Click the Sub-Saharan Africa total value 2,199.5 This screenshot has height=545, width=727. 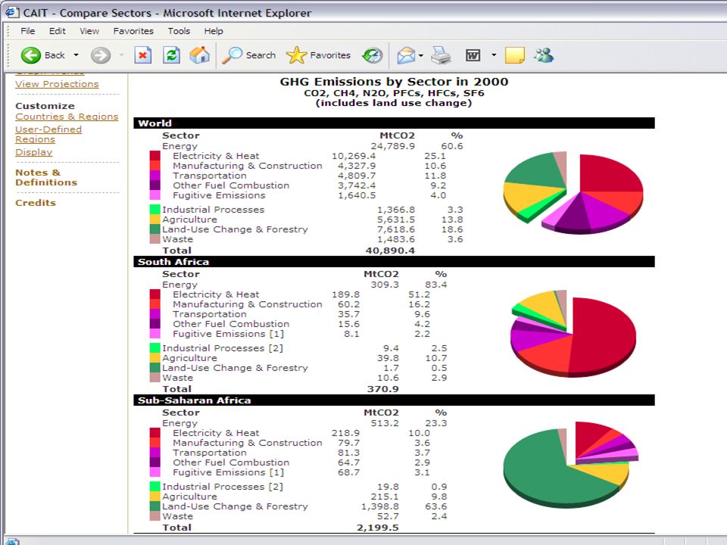378,528
